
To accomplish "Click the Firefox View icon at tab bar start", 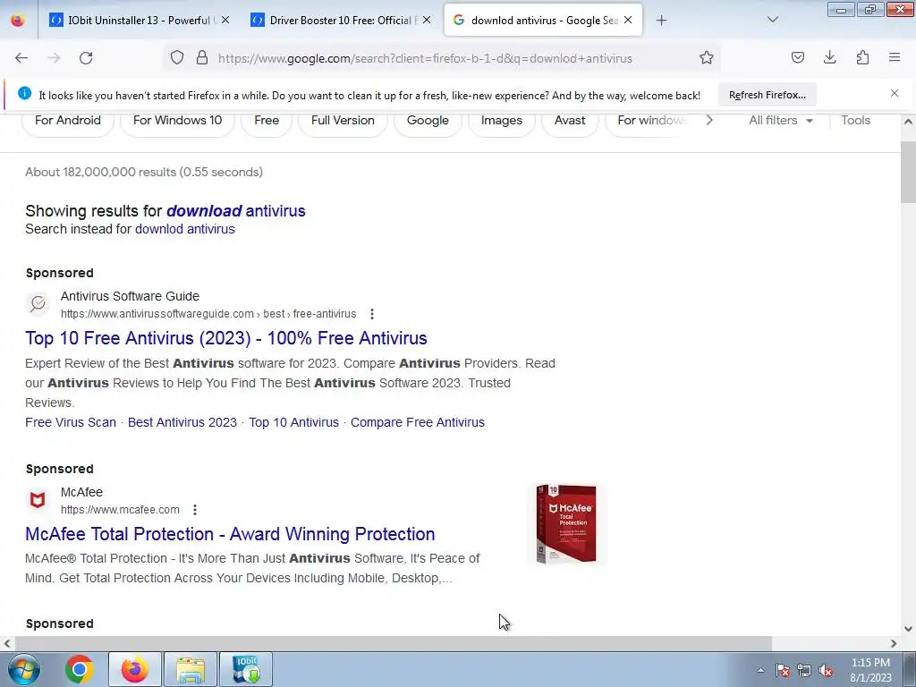I will click(18, 21).
